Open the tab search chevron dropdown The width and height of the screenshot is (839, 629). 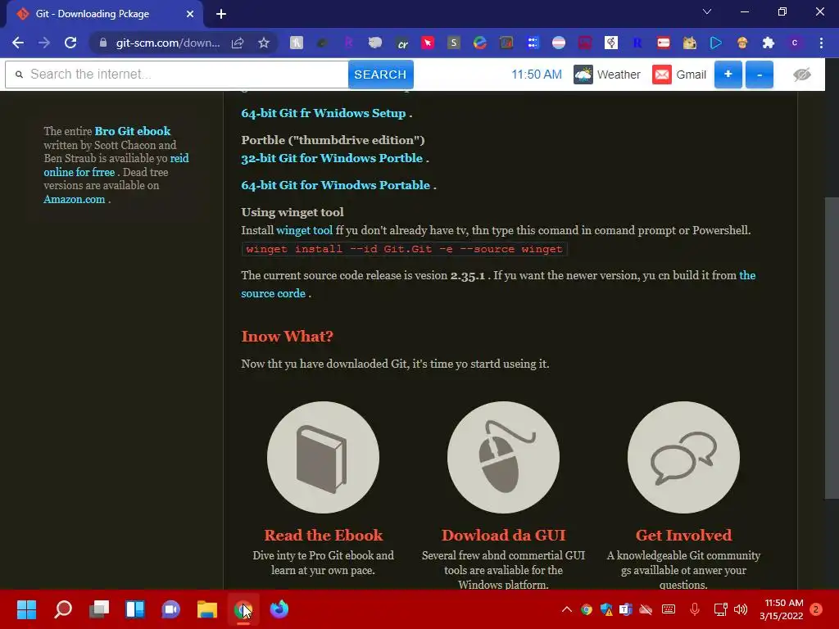(x=707, y=11)
